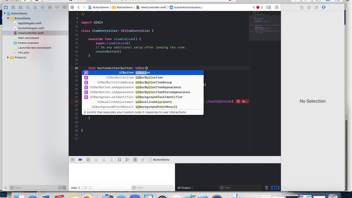Choose UIButton autocomplete suggestion

(x=143, y=73)
